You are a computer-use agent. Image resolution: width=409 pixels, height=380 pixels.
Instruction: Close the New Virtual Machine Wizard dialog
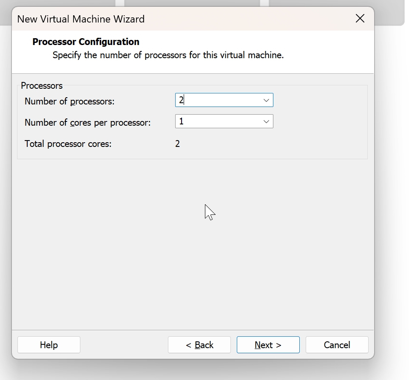point(360,19)
